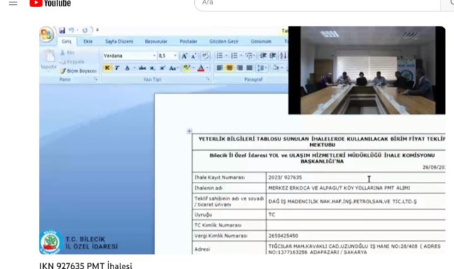
Task: Apply paragraph shading color
Action: (276, 68)
